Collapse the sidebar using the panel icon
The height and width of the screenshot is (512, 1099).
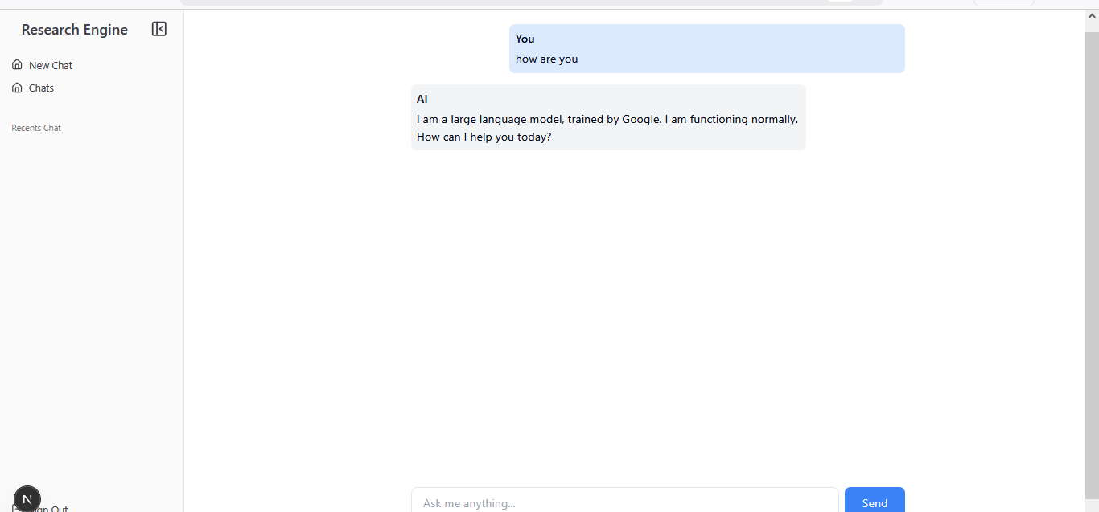(159, 30)
